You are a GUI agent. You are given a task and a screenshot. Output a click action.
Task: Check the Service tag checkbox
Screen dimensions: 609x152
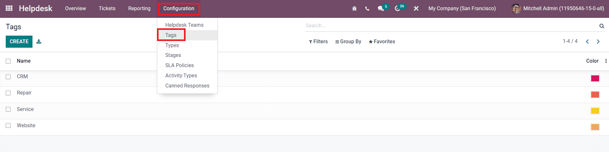click(x=8, y=109)
